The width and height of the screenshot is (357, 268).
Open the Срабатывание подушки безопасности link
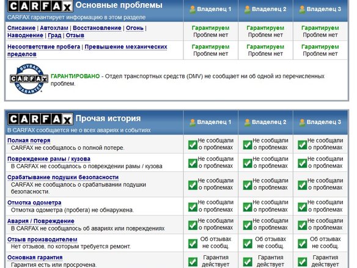(x=63, y=177)
